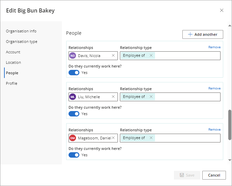Screen dimensions: 232x186
Task: Click the ML avatar for Liu, Michelle
Action: point(73,97)
